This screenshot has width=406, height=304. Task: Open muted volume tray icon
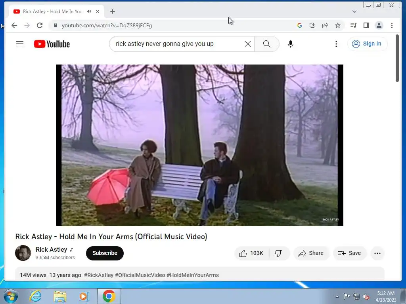(x=366, y=297)
